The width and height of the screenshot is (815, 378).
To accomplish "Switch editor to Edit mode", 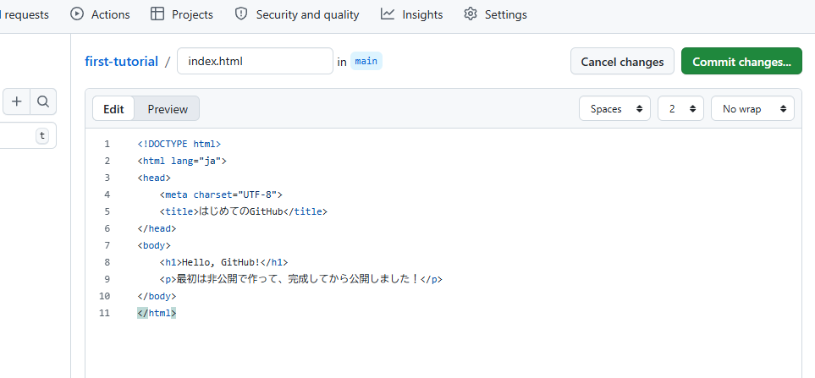I will point(113,109).
